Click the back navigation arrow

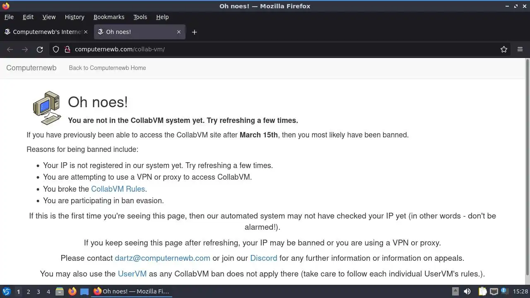(10, 49)
